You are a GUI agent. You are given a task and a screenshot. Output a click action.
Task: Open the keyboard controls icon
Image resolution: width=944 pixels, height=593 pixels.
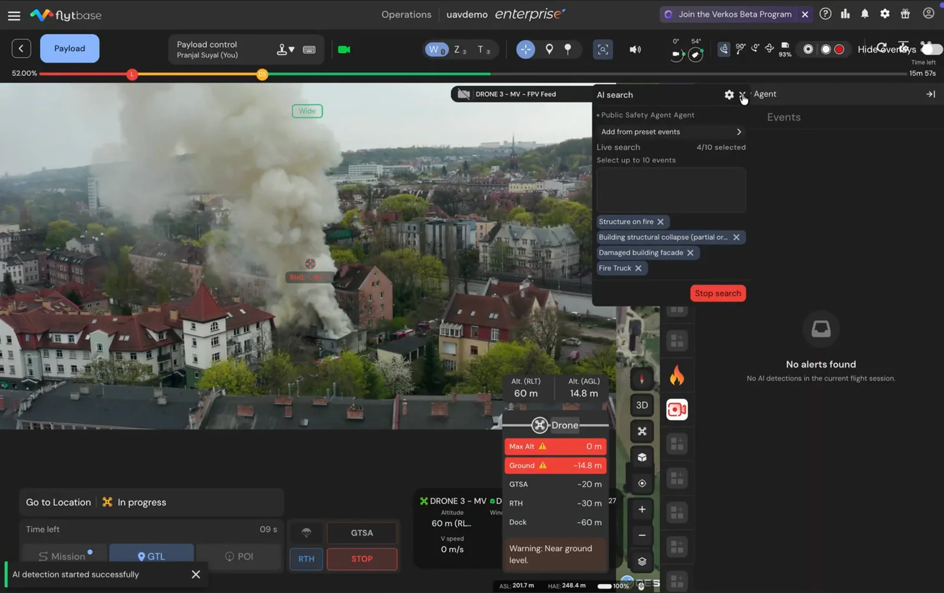click(309, 50)
